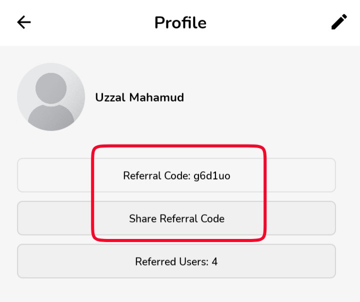Select the g6d1uo code text
Screen dimensions: 360x302
211,176
